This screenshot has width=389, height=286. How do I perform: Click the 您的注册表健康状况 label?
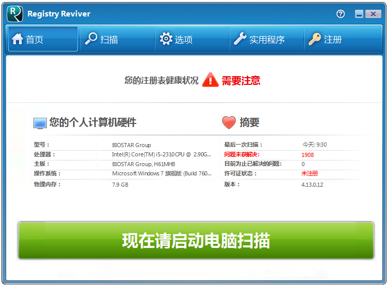coord(161,80)
